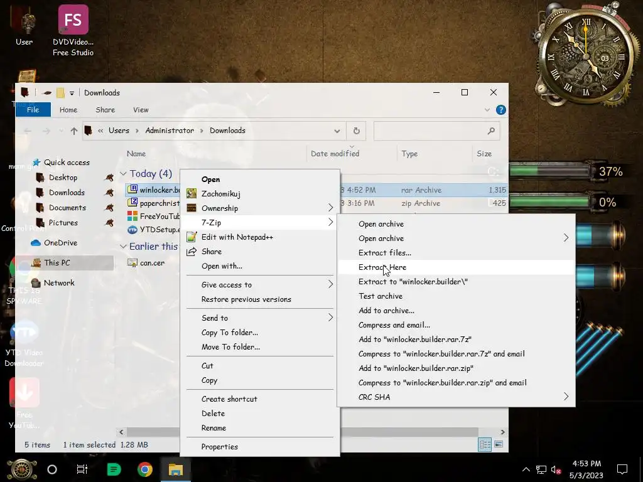Select the YTDSetup file icon

[132, 230]
